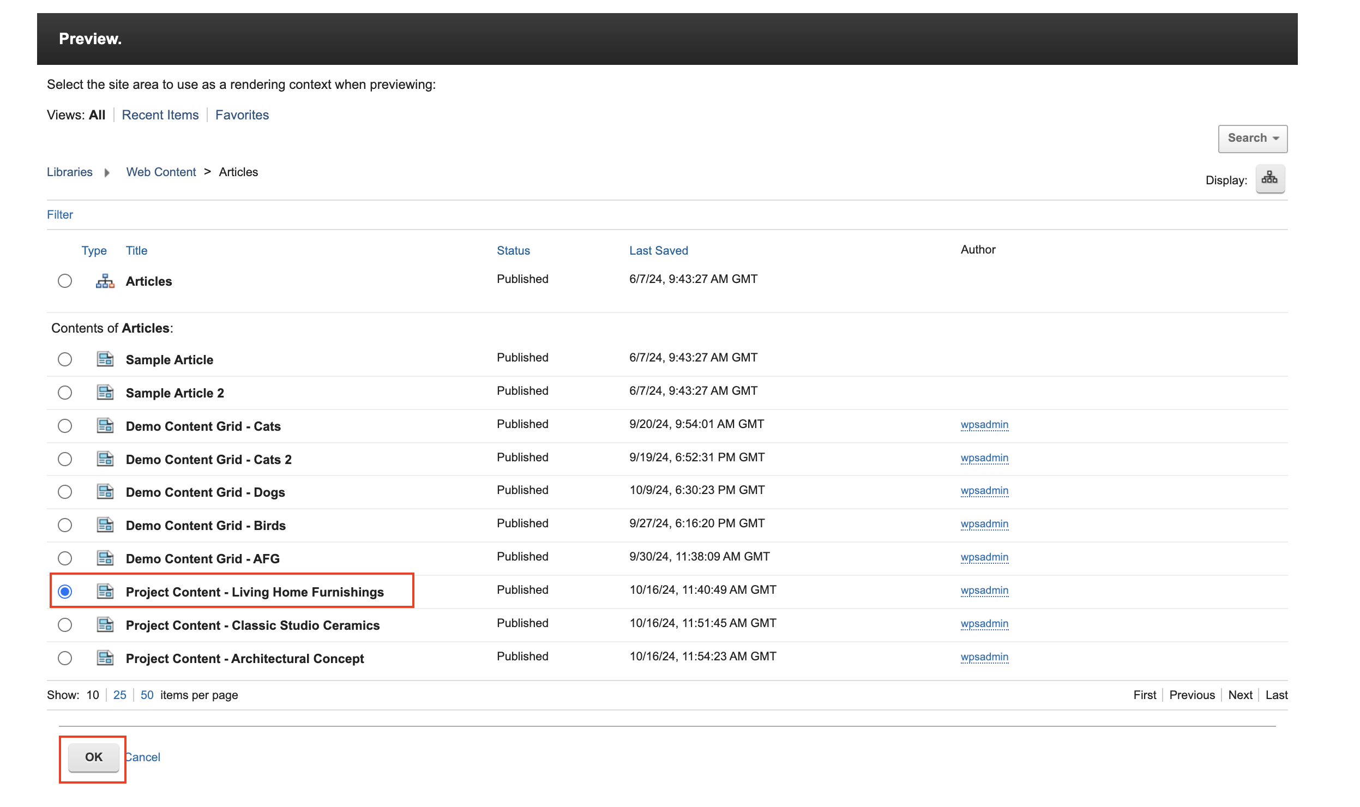The image size is (1360, 807).
Task: Switch to the Recent Items view
Action: coord(160,115)
